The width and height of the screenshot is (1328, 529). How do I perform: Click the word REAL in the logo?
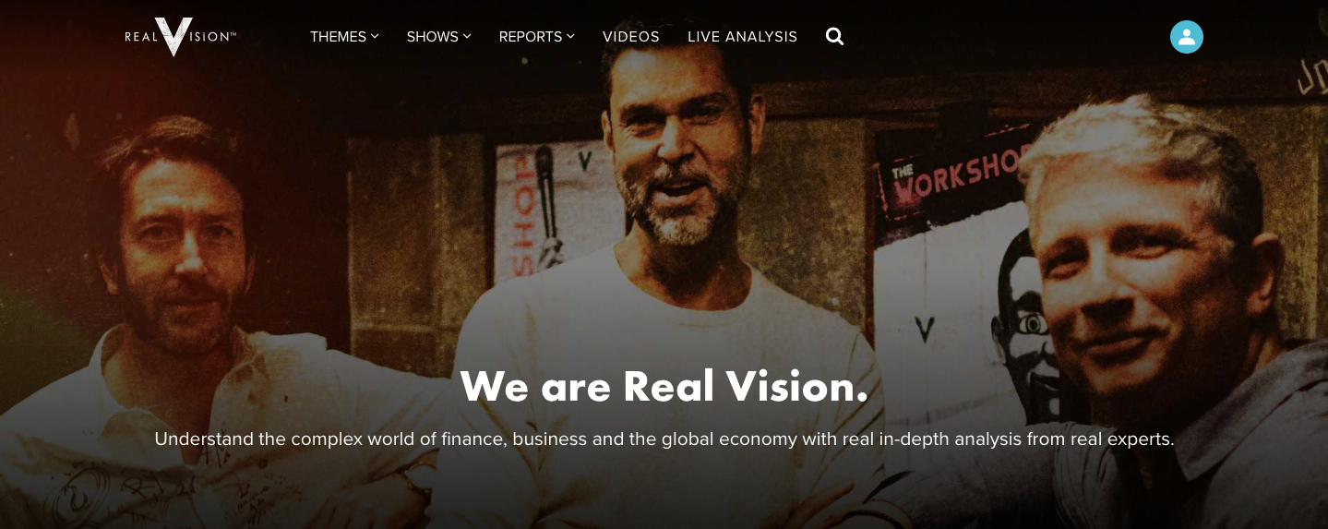pos(141,37)
